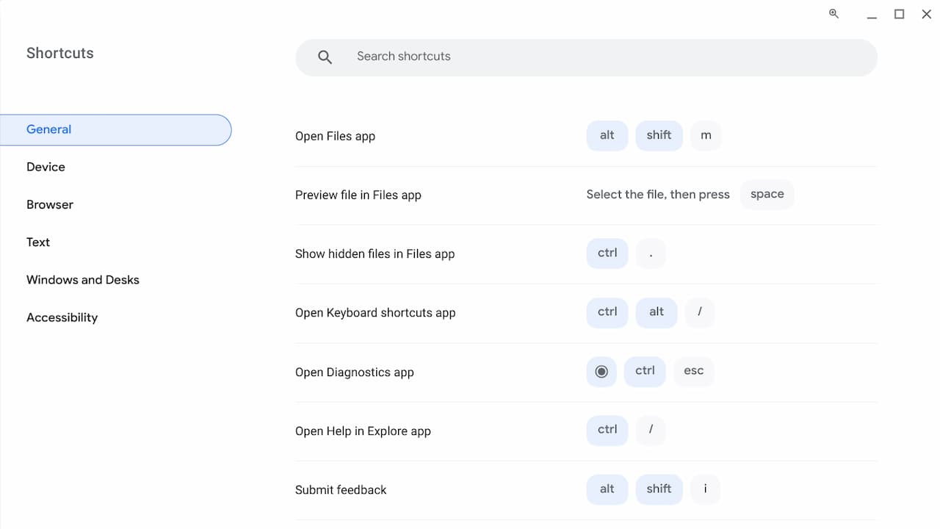Click the 'space' key chip
The image size is (940, 529).
click(767, 194)
